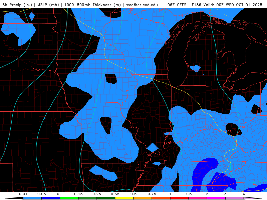Click the yellow 0.35–0.5 legend swatch
The image size is (267, 200).
(124, 198)
